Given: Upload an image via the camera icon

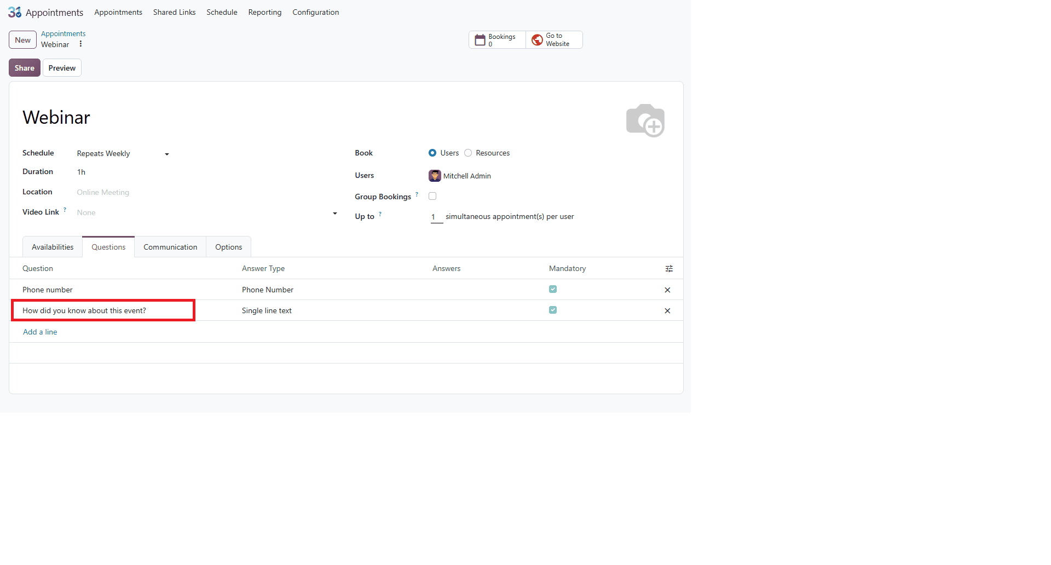Looking at the screenshot, I should [x=645, y=120].
